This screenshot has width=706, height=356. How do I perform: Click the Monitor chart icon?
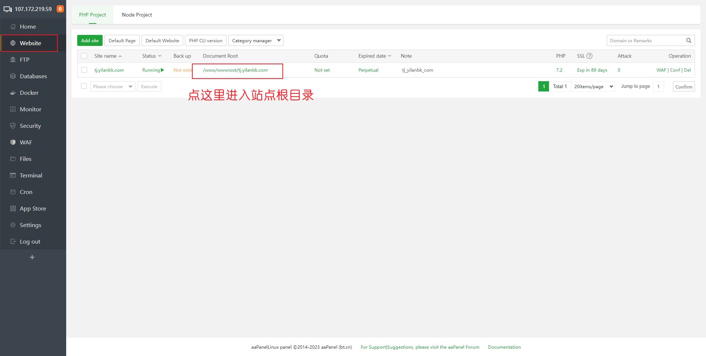click(x=13, y=109)
